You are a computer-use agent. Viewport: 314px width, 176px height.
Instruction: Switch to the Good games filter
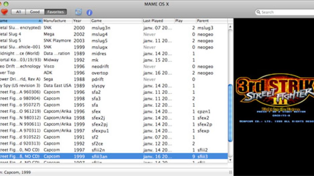tap(35, 12)
